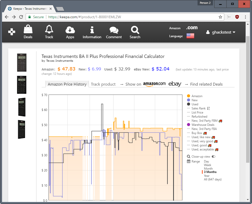Image resolution: width=252 pixels, height=204 pixels.
Task: Reload the page
Action: pos(21,17)
